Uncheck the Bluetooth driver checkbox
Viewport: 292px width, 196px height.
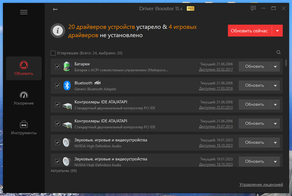[x=57, y=86]
